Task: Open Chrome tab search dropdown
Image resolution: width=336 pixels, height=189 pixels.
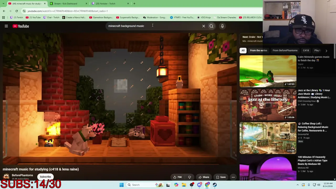Action: point(3,4)
